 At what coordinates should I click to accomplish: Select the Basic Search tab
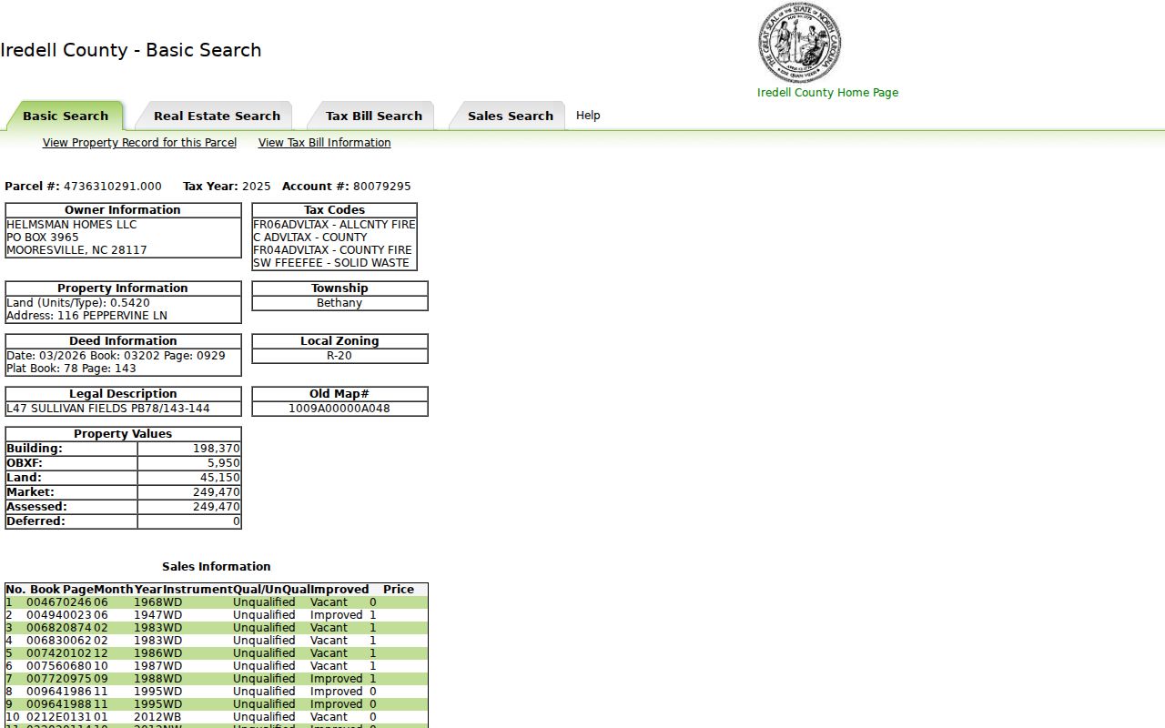(66, 116)
